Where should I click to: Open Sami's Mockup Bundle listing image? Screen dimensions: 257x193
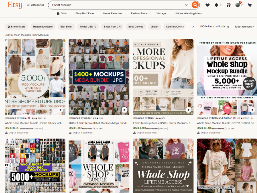[163, 77]
